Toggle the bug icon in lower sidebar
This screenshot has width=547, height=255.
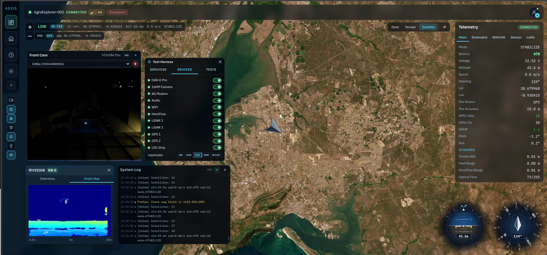pos(11,119)
